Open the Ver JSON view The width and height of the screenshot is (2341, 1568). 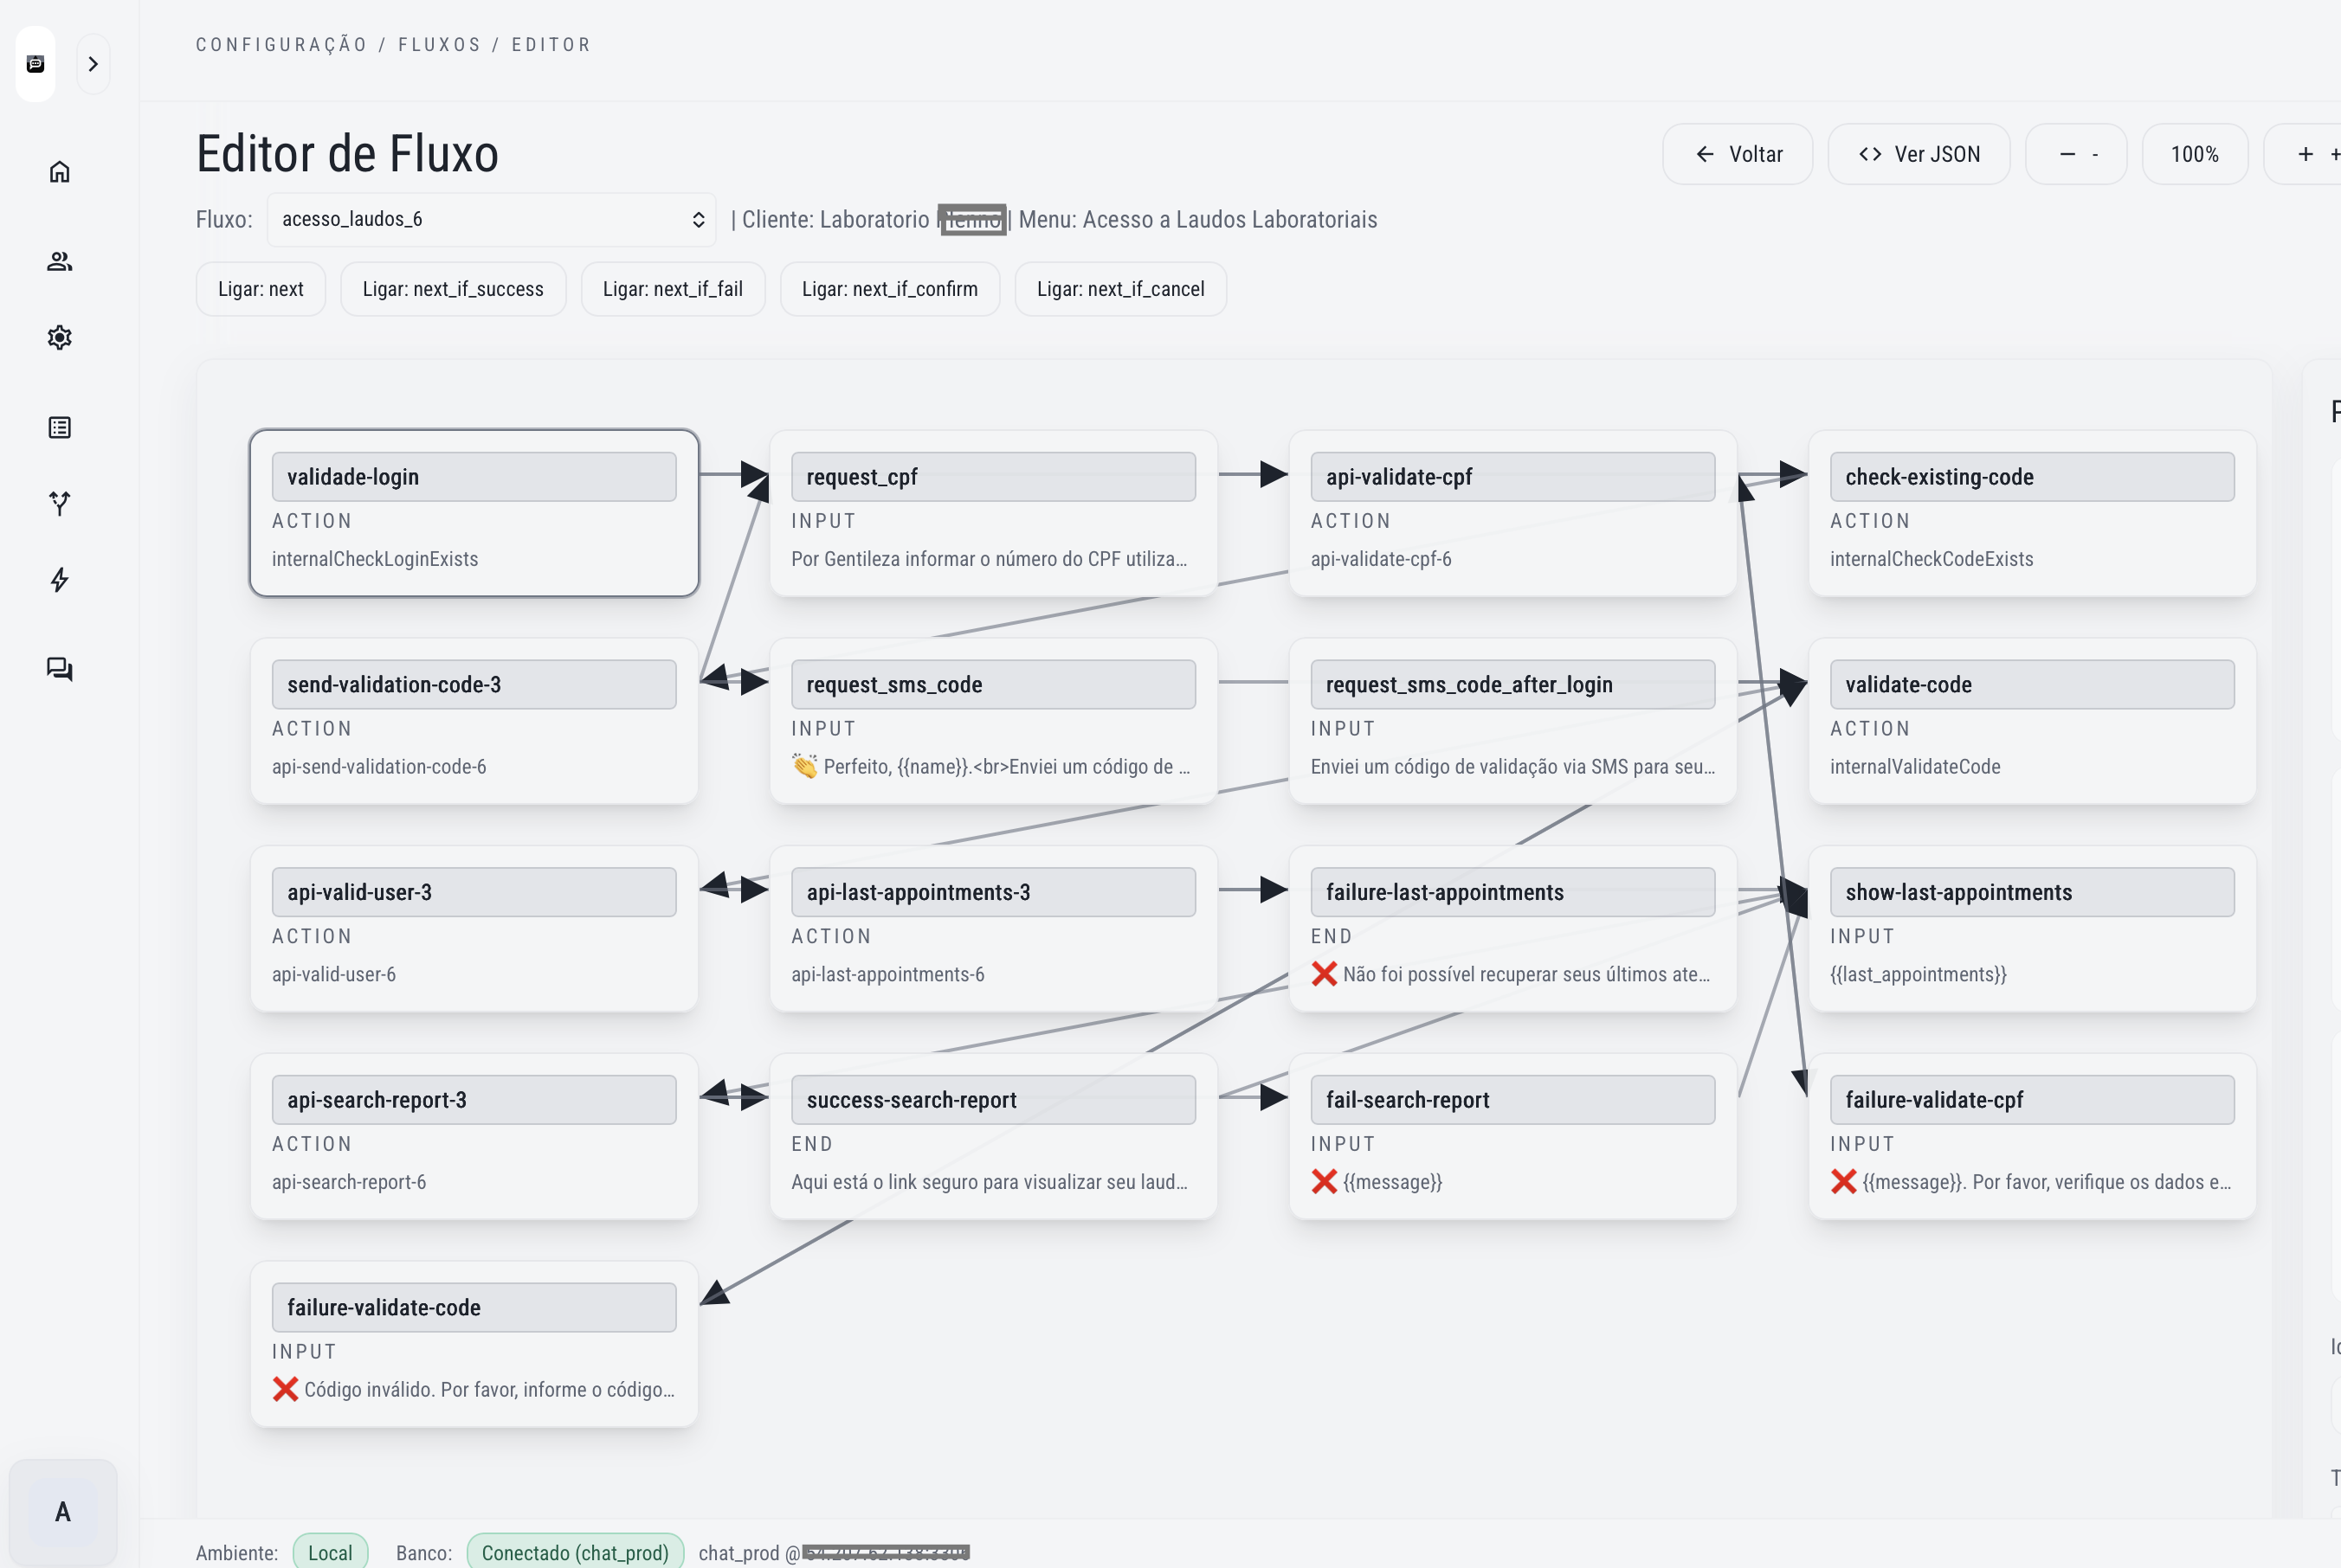[1919, 154]
